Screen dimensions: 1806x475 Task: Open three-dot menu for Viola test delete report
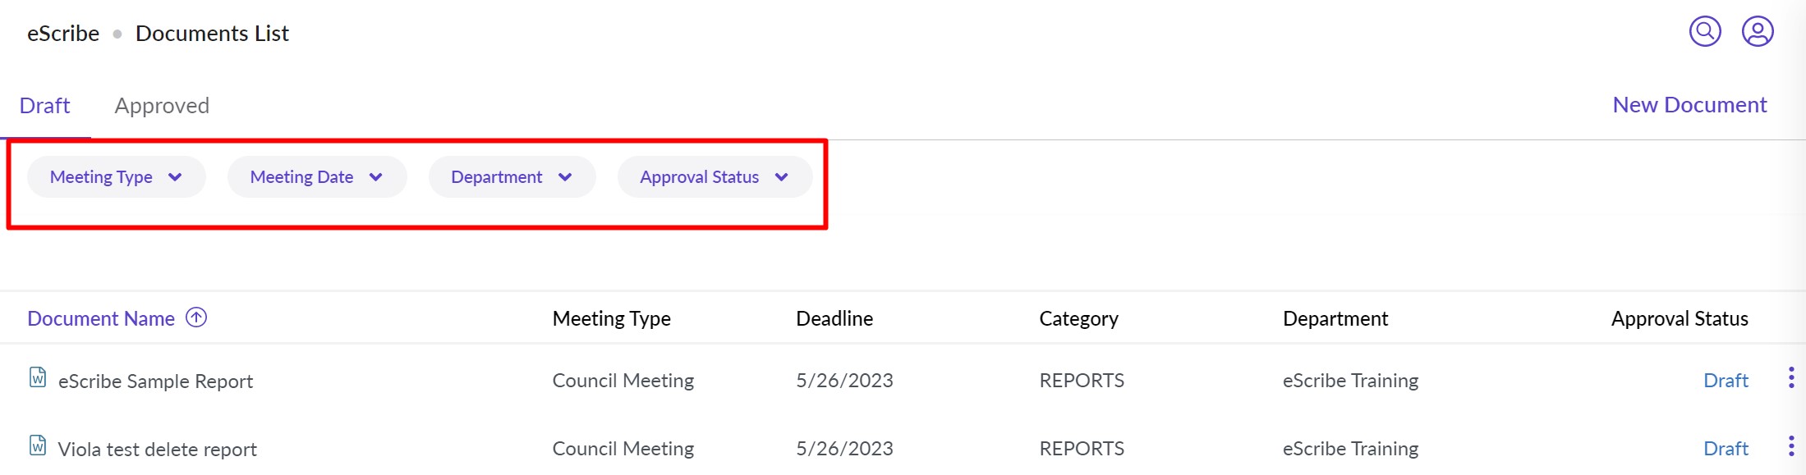coord(1791,446)
